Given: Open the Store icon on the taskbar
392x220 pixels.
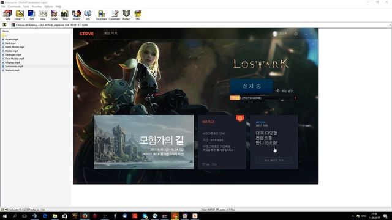Looking at the screenshot, I should point(65,216).
